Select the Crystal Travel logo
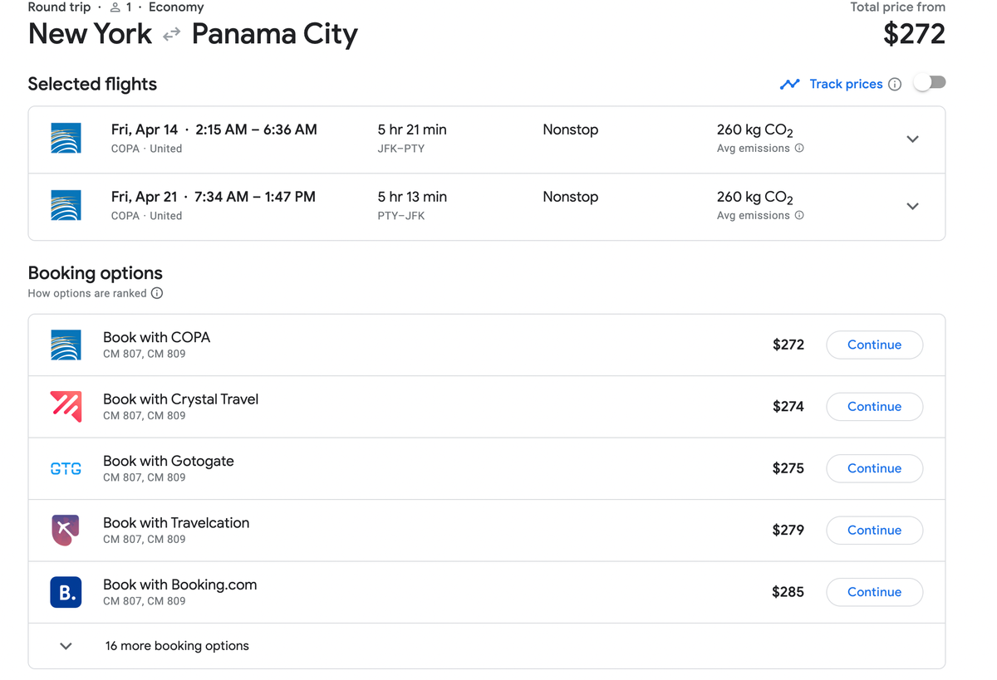997x680 pixels. tap(66, 406)
